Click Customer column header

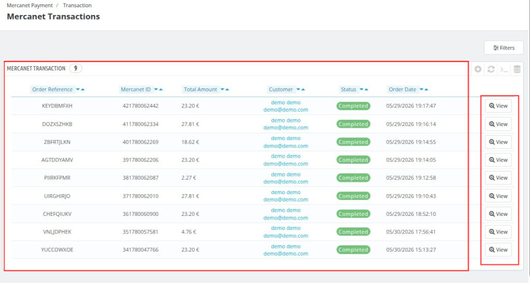281,89
